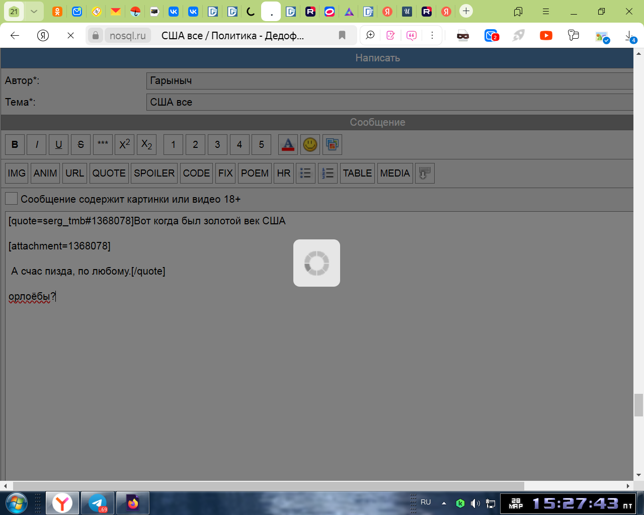
Task: Click the Тема subject input field
Action: click(x=389, y=102)
